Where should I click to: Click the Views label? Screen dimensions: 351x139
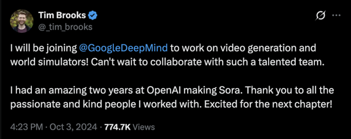click(144, 127)
